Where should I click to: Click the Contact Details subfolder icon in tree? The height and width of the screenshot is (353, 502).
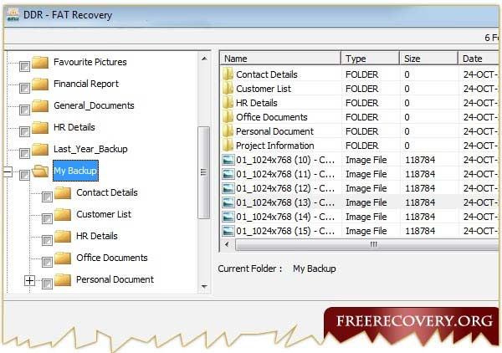coord(63,193)
